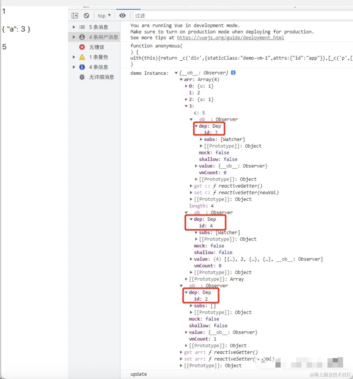Select the bug icon for 无详细消息

(x=82, y=77)
